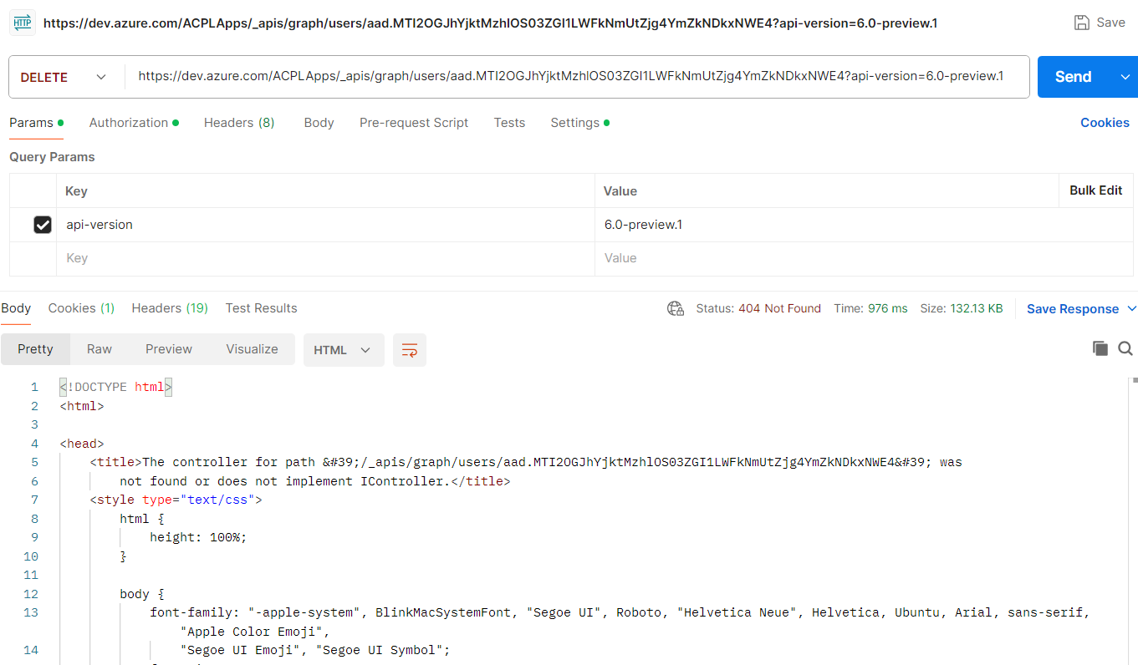
Task: Select the Raw view mode
Action: pyautogui.click(x=100, y=349)
